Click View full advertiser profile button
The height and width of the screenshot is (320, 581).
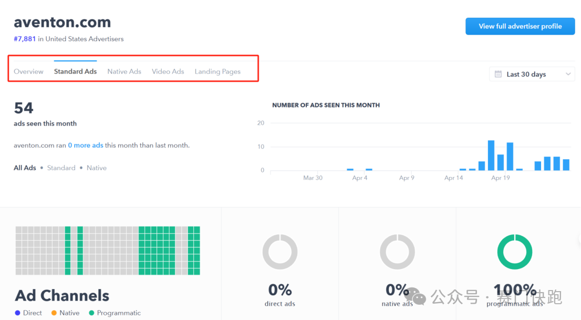tap(520, 26)
